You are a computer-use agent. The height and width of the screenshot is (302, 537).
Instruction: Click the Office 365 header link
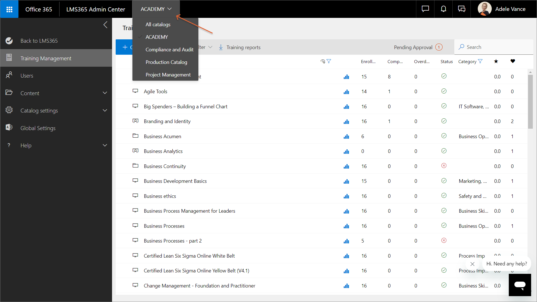click(x=39, y=9)
